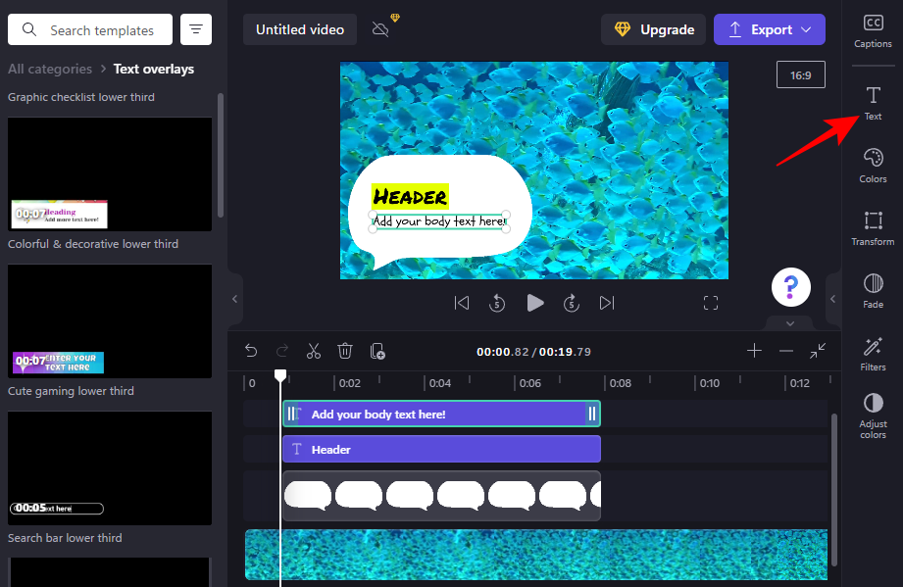Open the Text properties panel
This screenshot has width=903, height=587.
click(873, 103)
